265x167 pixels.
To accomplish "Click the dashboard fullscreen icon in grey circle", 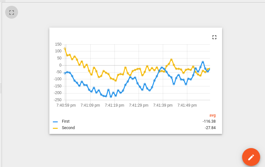I will (12, 12).
